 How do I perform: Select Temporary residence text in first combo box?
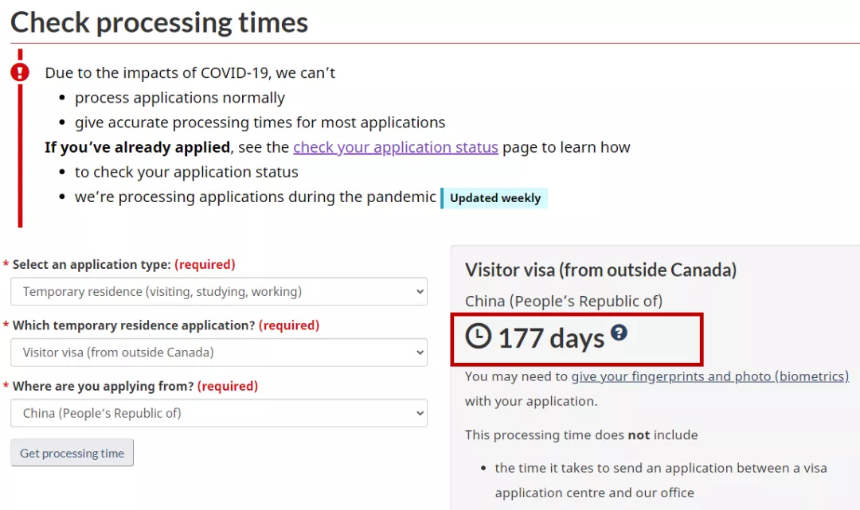(x=162, y=291)
